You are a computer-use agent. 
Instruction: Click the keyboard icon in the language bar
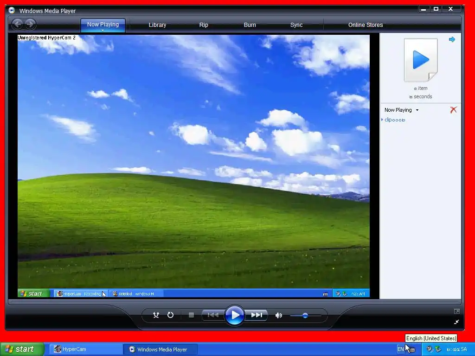[x=411, y=350]
